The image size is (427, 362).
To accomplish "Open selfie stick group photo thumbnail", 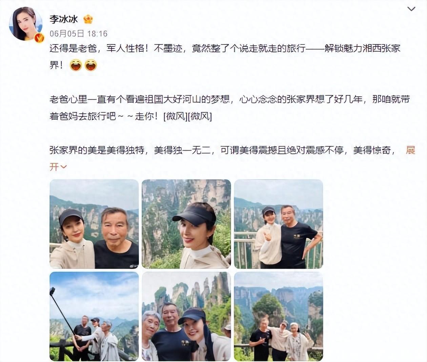I will point(94,316).
